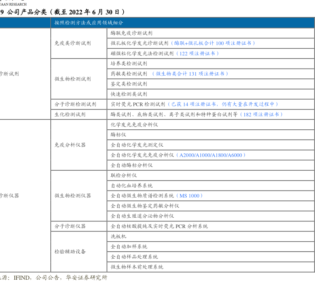Screen dimensions: 315x288
Task: Select 化学发光免疫分析仪 row
Action: click(x=211, y=125)
